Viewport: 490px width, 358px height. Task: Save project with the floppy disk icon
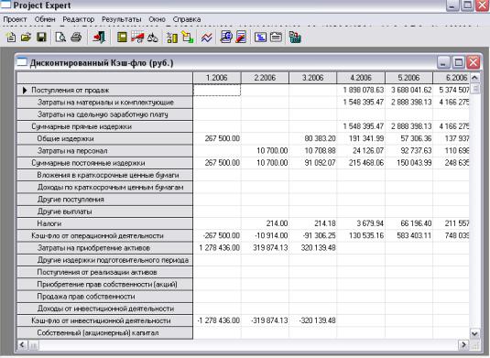(x=41, y=38)
